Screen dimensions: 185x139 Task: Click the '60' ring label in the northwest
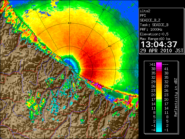pos(35,10)
